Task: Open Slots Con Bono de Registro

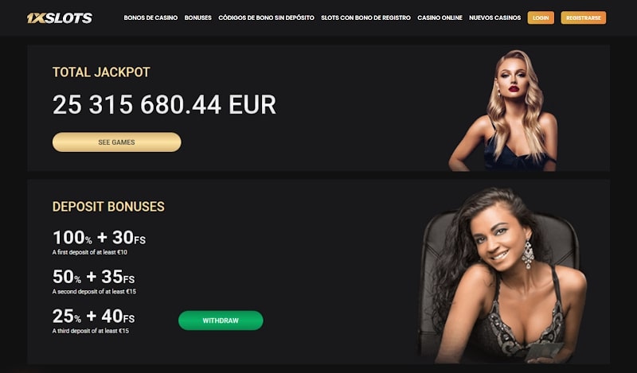Action: pos(365,17)
